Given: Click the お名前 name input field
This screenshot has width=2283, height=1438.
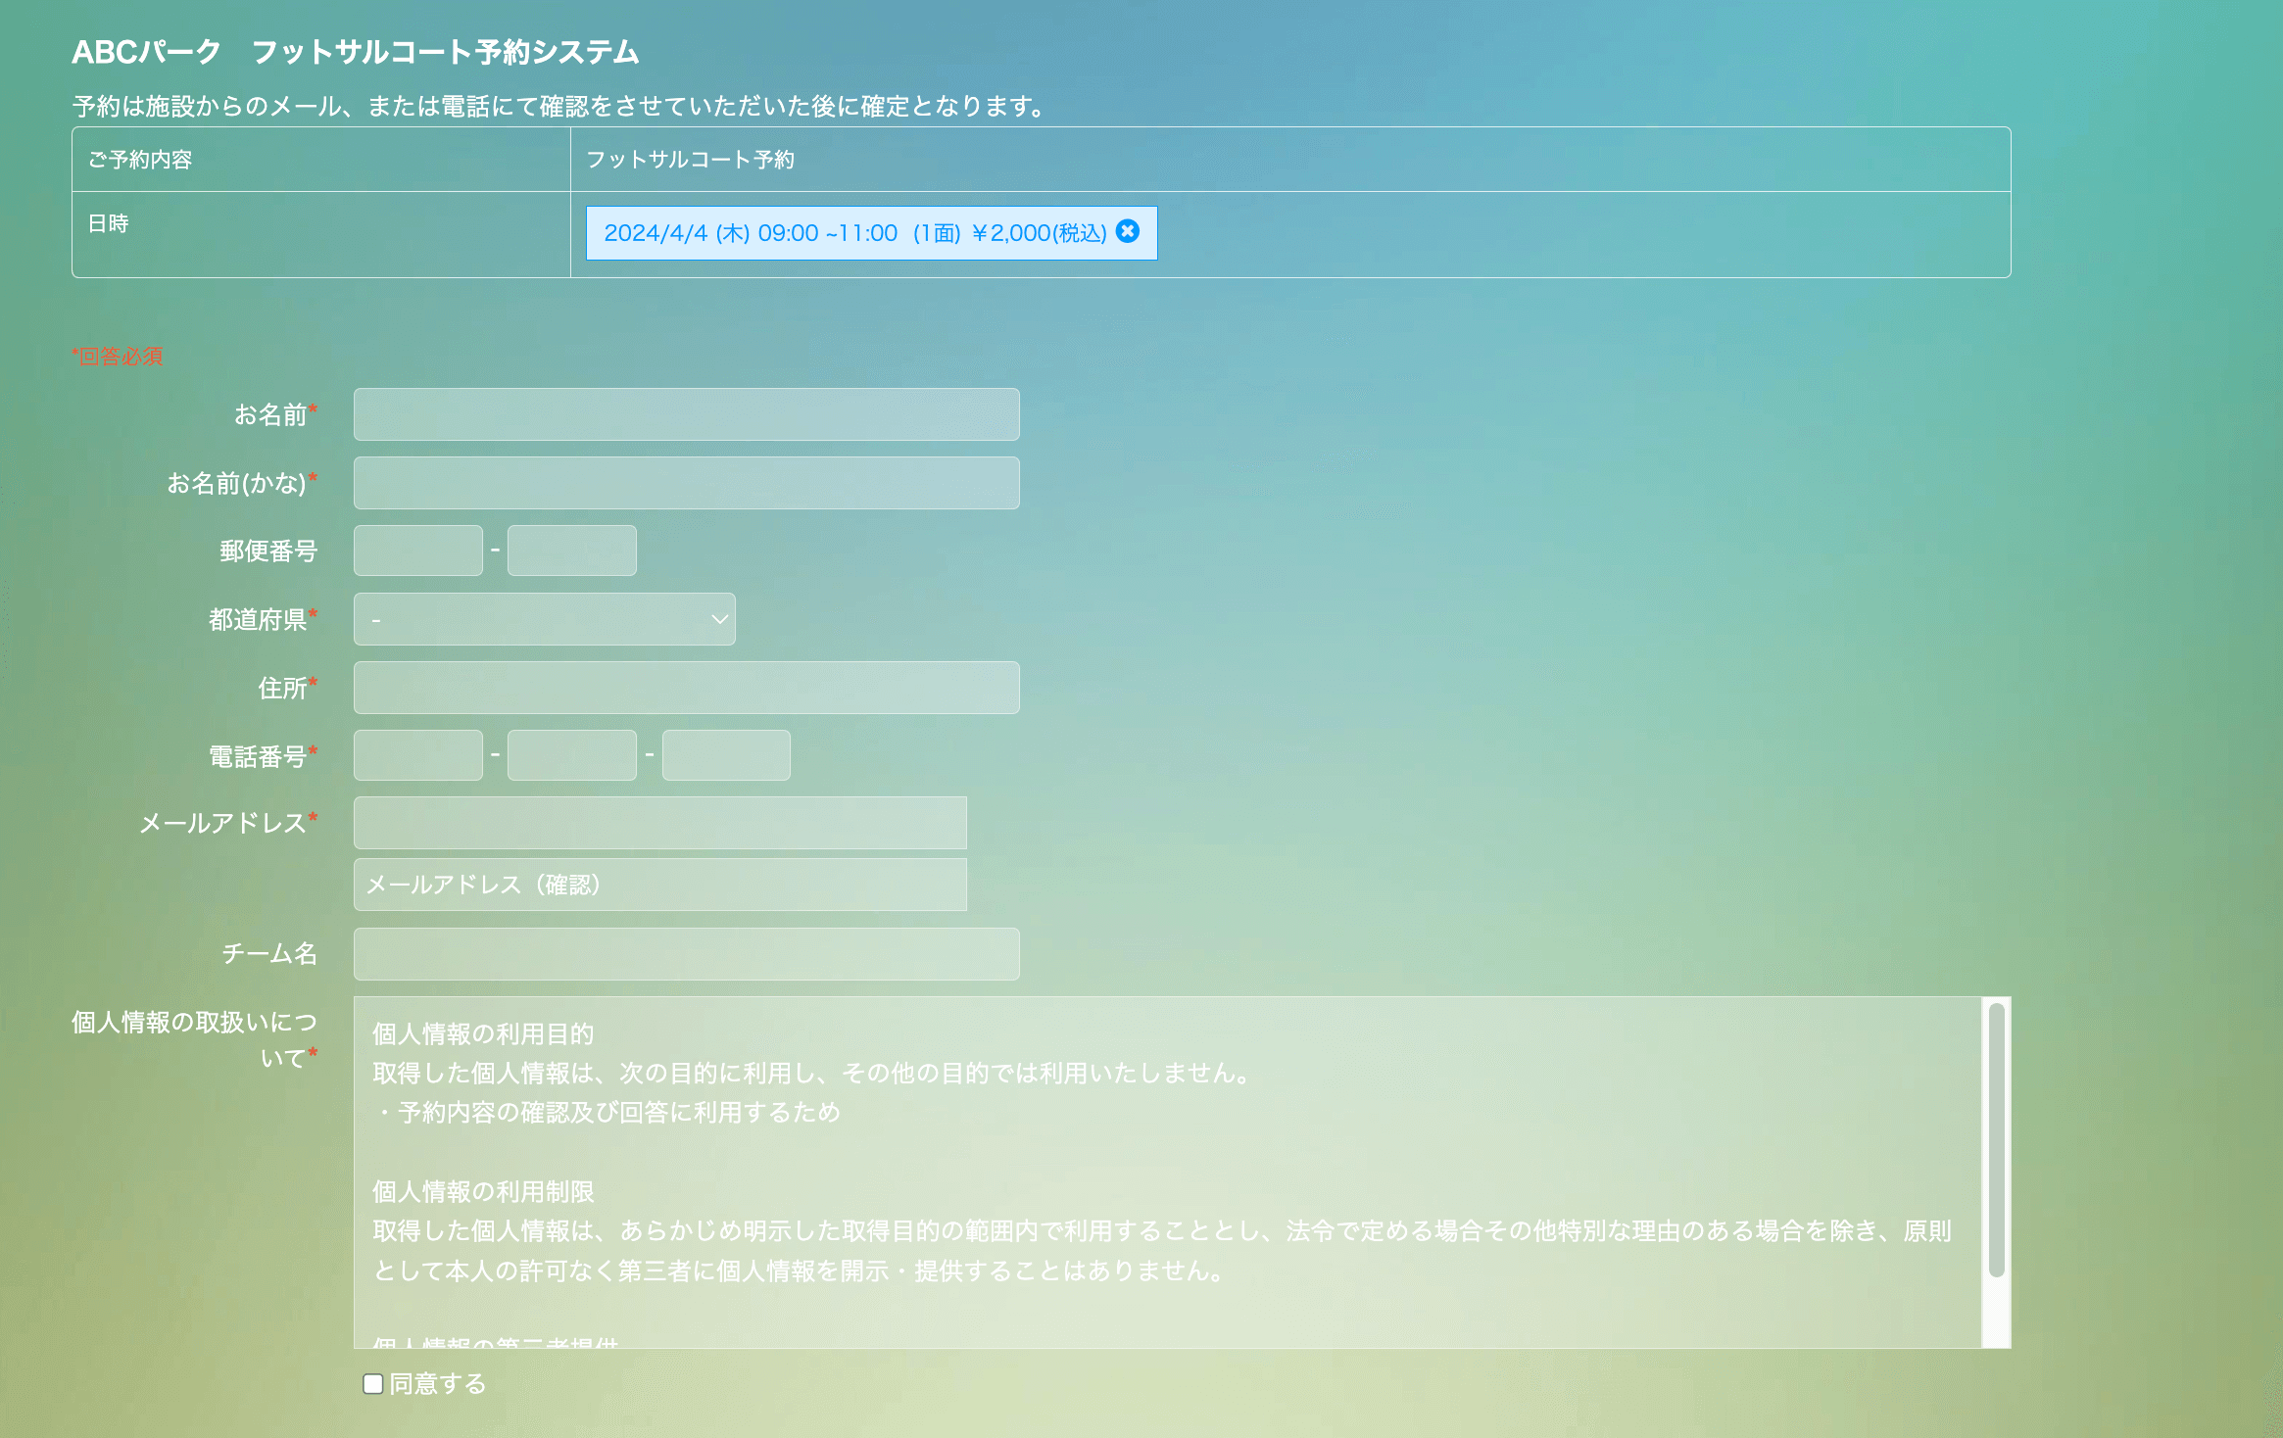Looking at the screenshot, I should [686, 414].
